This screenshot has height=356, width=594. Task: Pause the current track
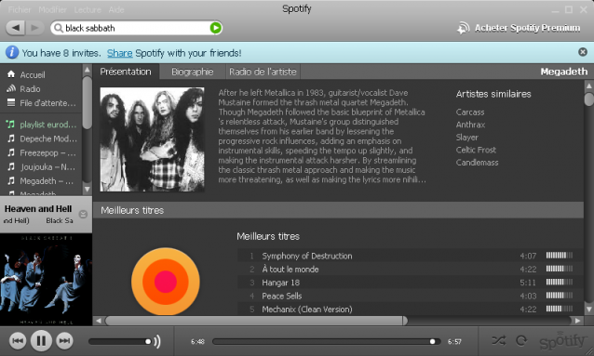(41, 341)
